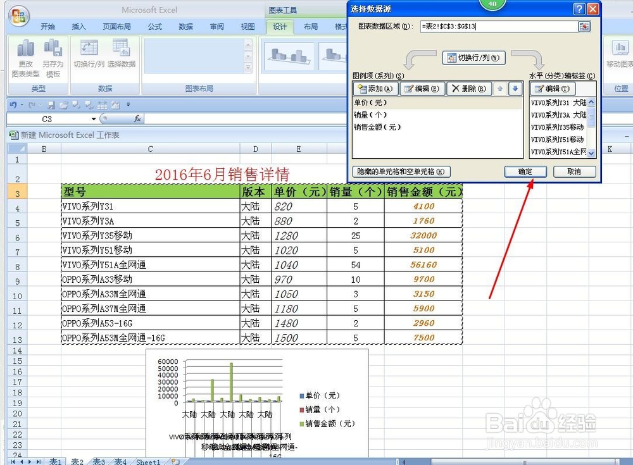Click 编辑(E) series button

point(422,89)
